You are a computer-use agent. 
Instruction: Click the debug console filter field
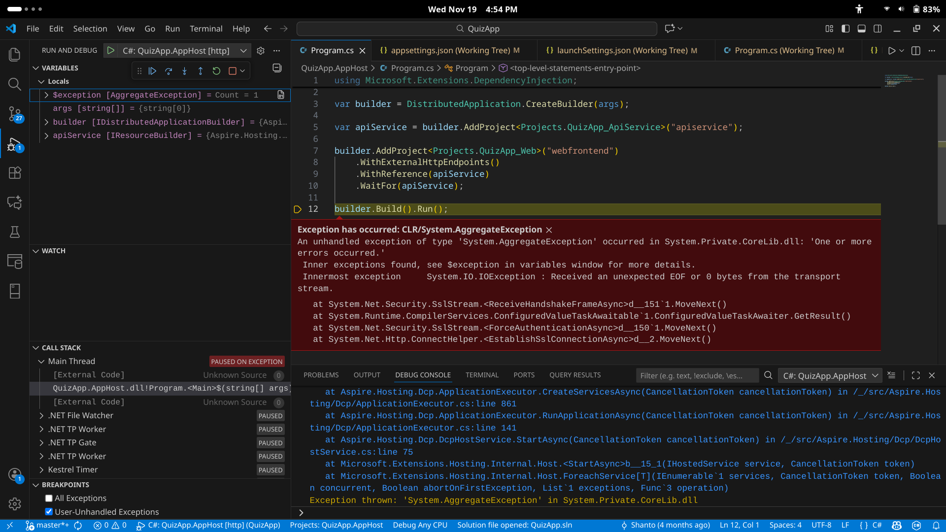pos(697,376)
